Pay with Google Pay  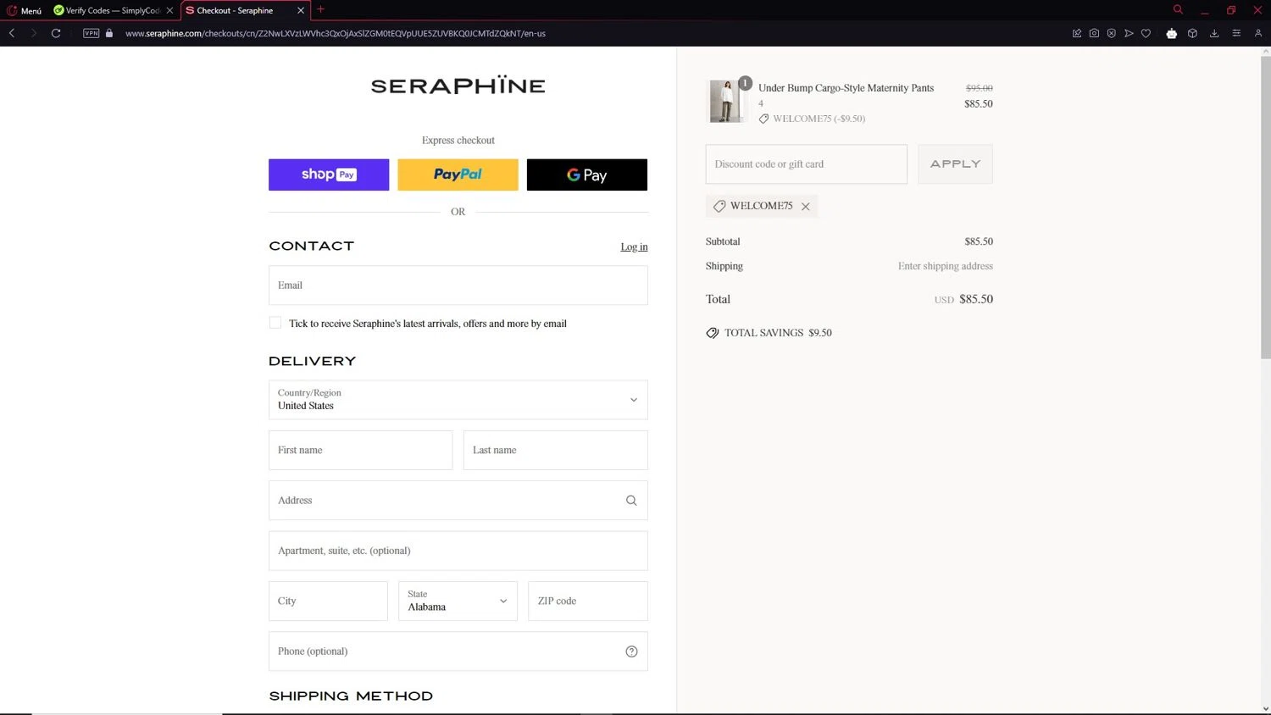(x=587, y=175)
